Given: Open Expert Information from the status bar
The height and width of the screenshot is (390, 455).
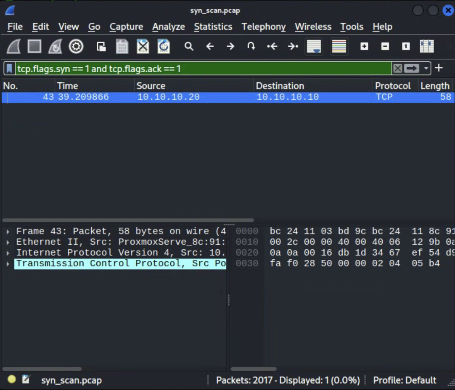Looking at the screenshot, I should tap(11, 379).
